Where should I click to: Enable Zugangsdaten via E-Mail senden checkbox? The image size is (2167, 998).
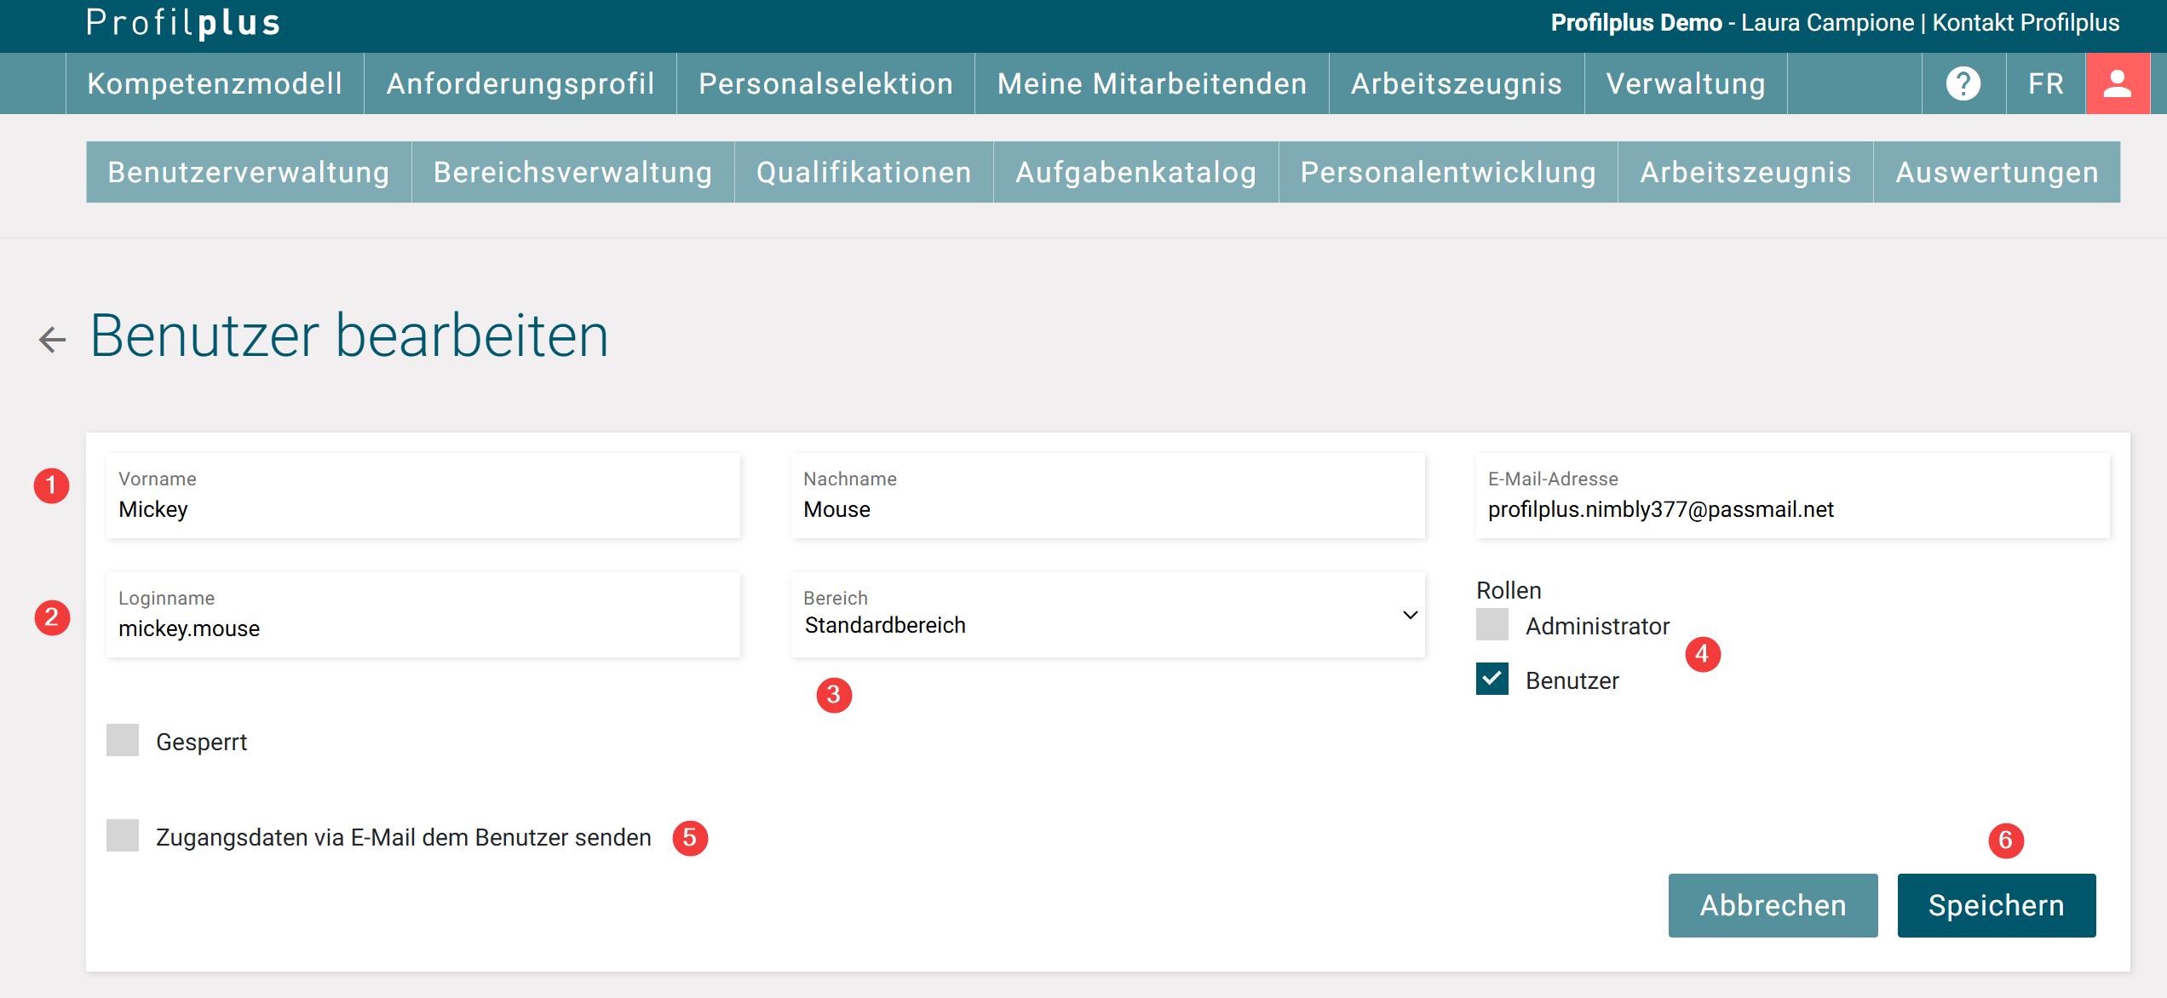click(123, 836)
